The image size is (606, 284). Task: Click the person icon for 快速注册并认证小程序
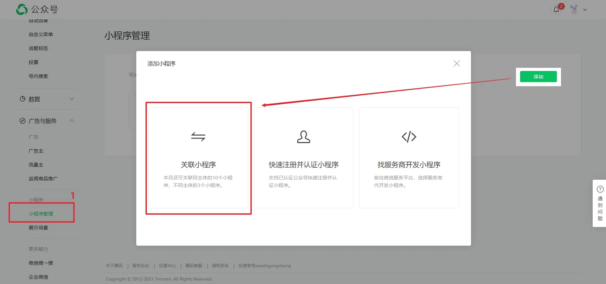pos(303,137)
